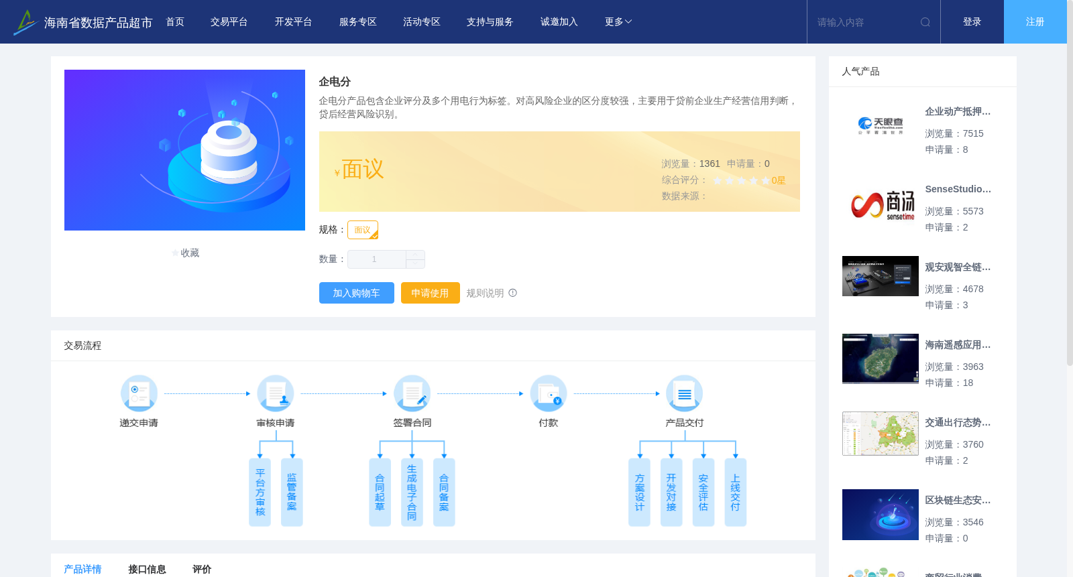Click the 安全评估 sub-step box
Image resolution: width=1073 pixels, height=577 pixels.
pyautogui.click(x=703, y=493)
